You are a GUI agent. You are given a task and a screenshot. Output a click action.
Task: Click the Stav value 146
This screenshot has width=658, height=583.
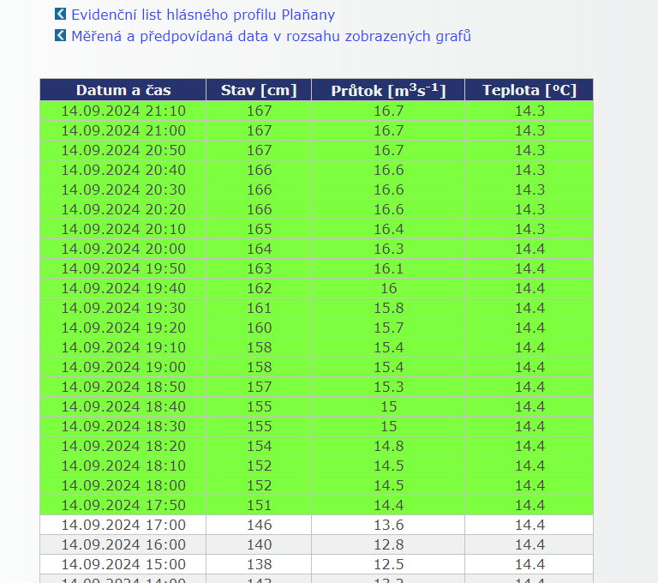[x=259, y=525]
